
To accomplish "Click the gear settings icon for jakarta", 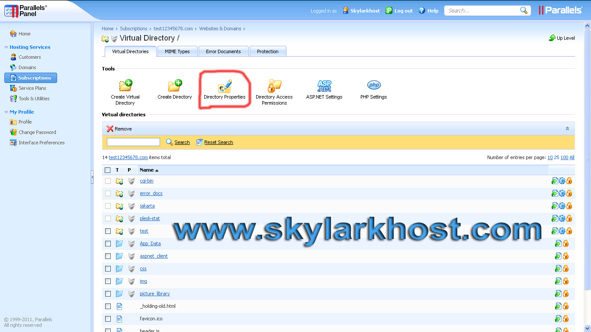I will tap(562, 206).
